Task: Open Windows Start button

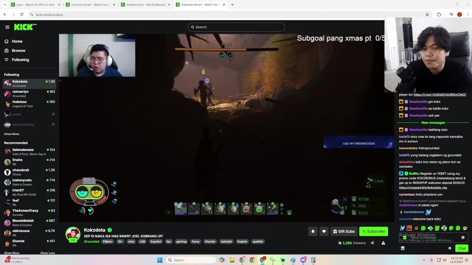Action: click(x=160, y=260)
